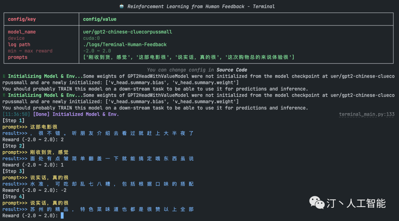The image size is (399, 221).
Task: Click the -2 reward value under Step 3
Action: pyautogui.click(x=64, y=190)
